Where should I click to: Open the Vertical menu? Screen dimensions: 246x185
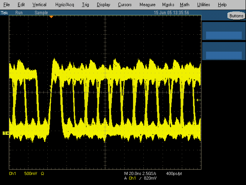pyautogui.click(x=39, y=5)
